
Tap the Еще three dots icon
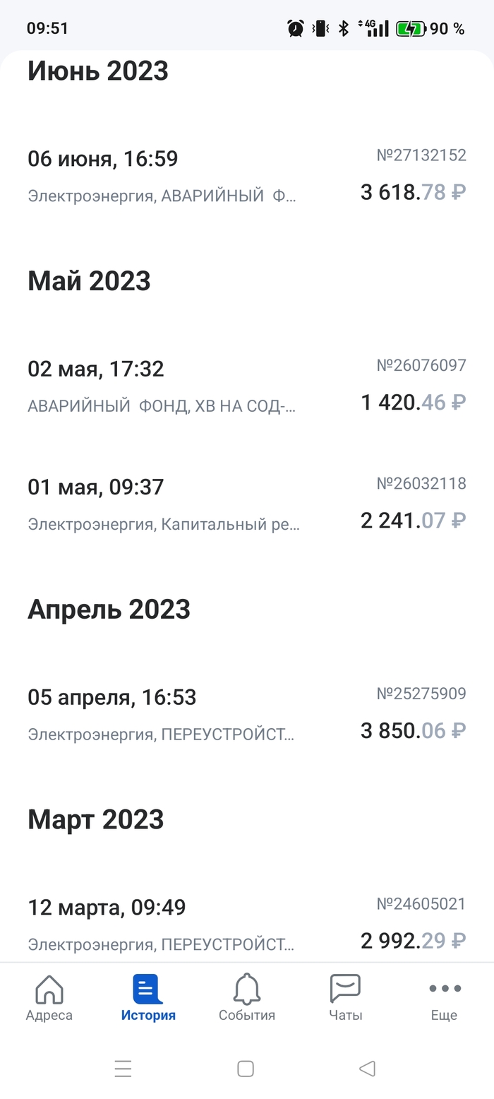[445, 989]
